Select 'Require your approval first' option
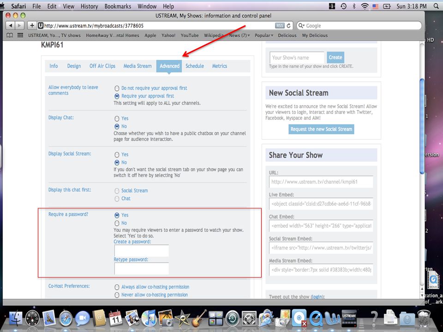The width and height of the screenshot is (443, 332). click(117, 96)
